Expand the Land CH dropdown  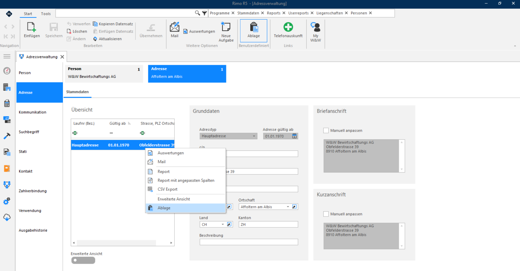(x=223, y=224)
